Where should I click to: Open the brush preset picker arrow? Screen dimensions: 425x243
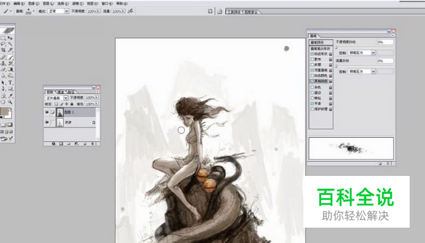pyautogui.click(x=34, y=12)
